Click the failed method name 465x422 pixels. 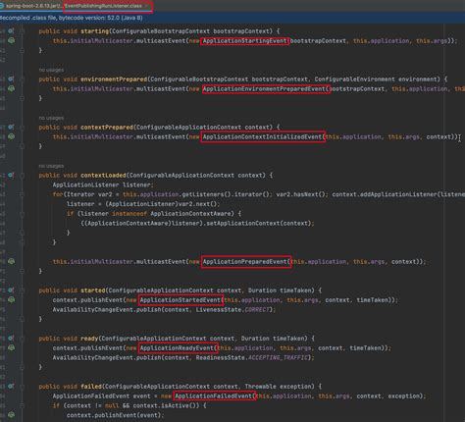point(91,387)
